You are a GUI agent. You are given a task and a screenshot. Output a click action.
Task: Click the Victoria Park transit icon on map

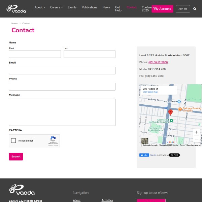pyautogui.click(x=179, y=102)
